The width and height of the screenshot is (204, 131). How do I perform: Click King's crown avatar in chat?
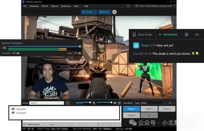pyautogui.click(x=136, y=45)
